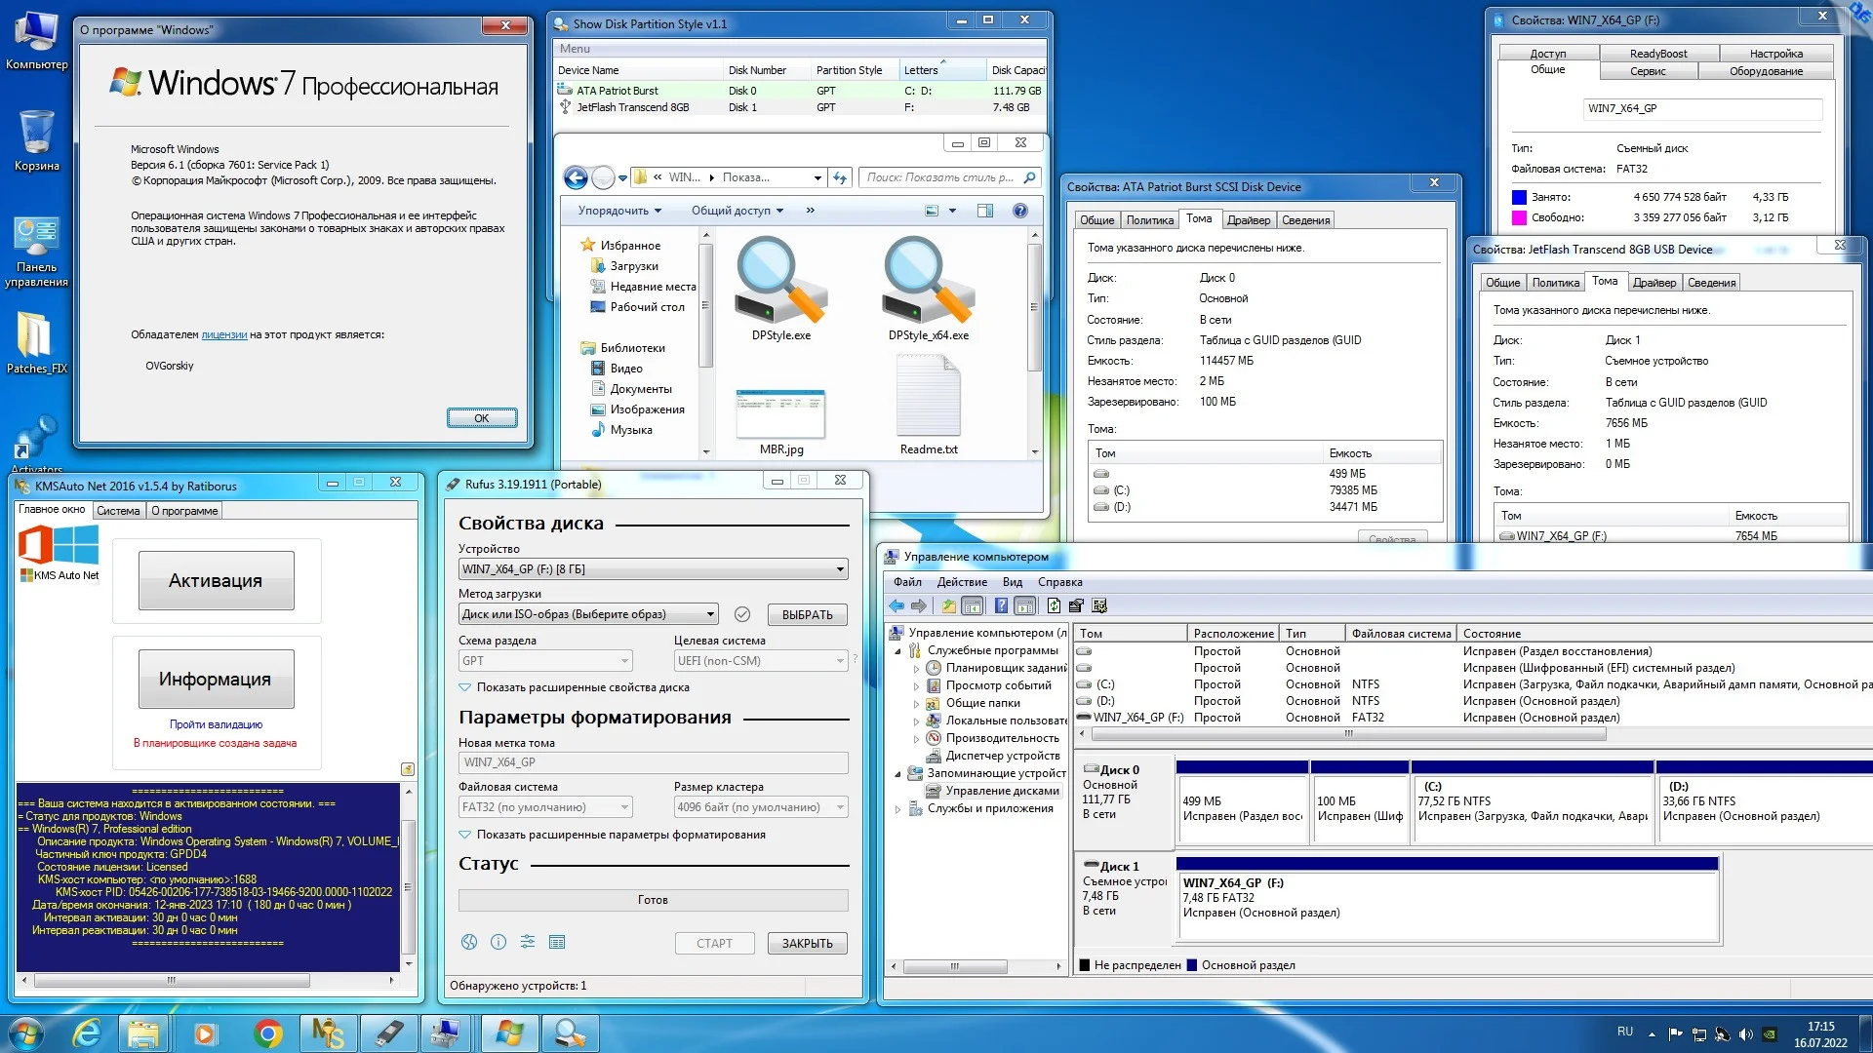The image size is (1873, 1053).
Task: Click the refresh icon in Computer Management toolbar
Action: (1054, 606)
